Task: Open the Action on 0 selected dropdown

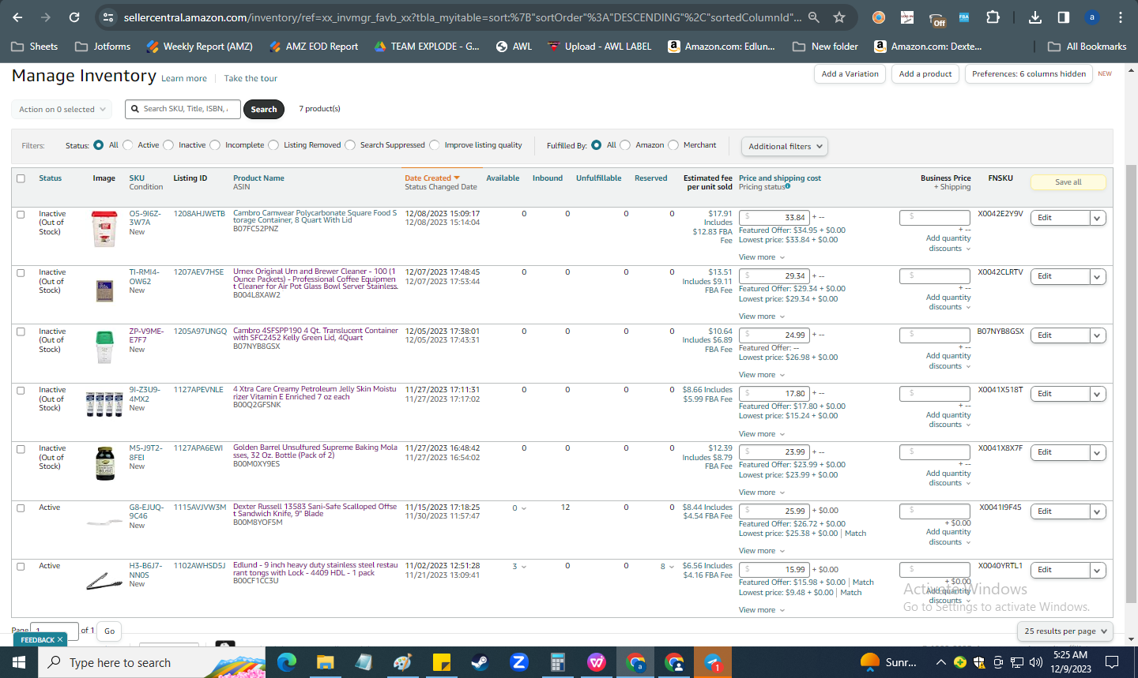Action: pos(62,109)
